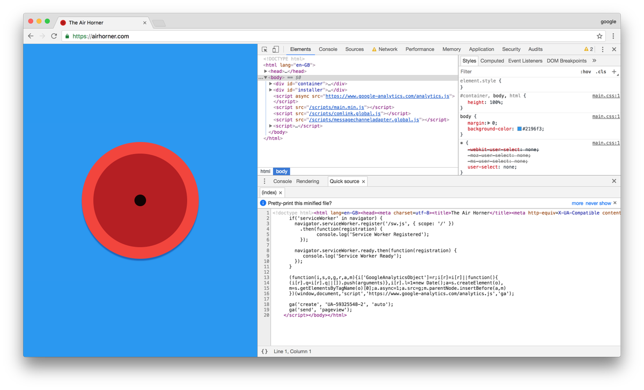Switch to the Elements tab
The image size is (644, 390).
click(x=300, y=49)
